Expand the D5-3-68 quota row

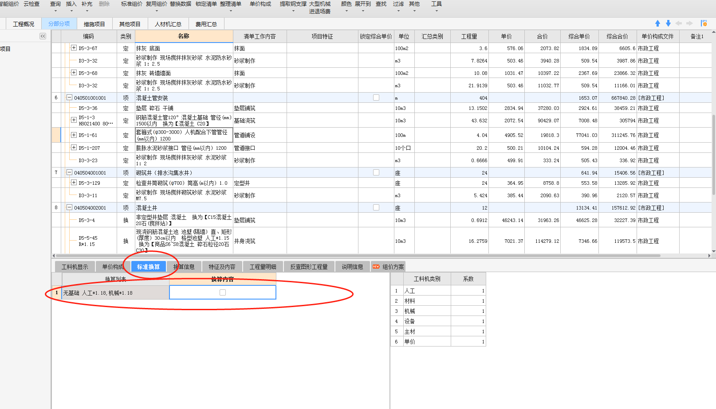click(74, 73)
